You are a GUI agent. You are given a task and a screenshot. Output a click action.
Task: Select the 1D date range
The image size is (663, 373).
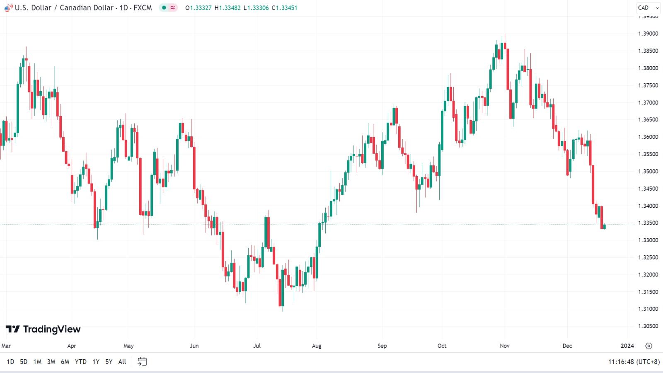tap(10, 362)
